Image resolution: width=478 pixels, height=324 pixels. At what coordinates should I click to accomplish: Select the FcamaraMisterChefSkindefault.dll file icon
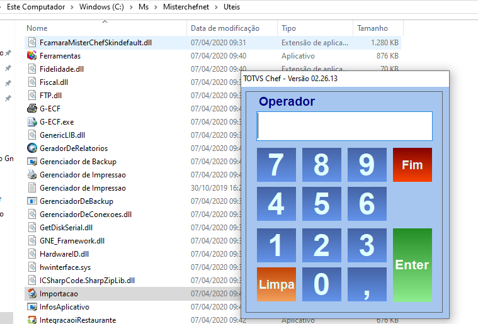(x=32, y=43)
